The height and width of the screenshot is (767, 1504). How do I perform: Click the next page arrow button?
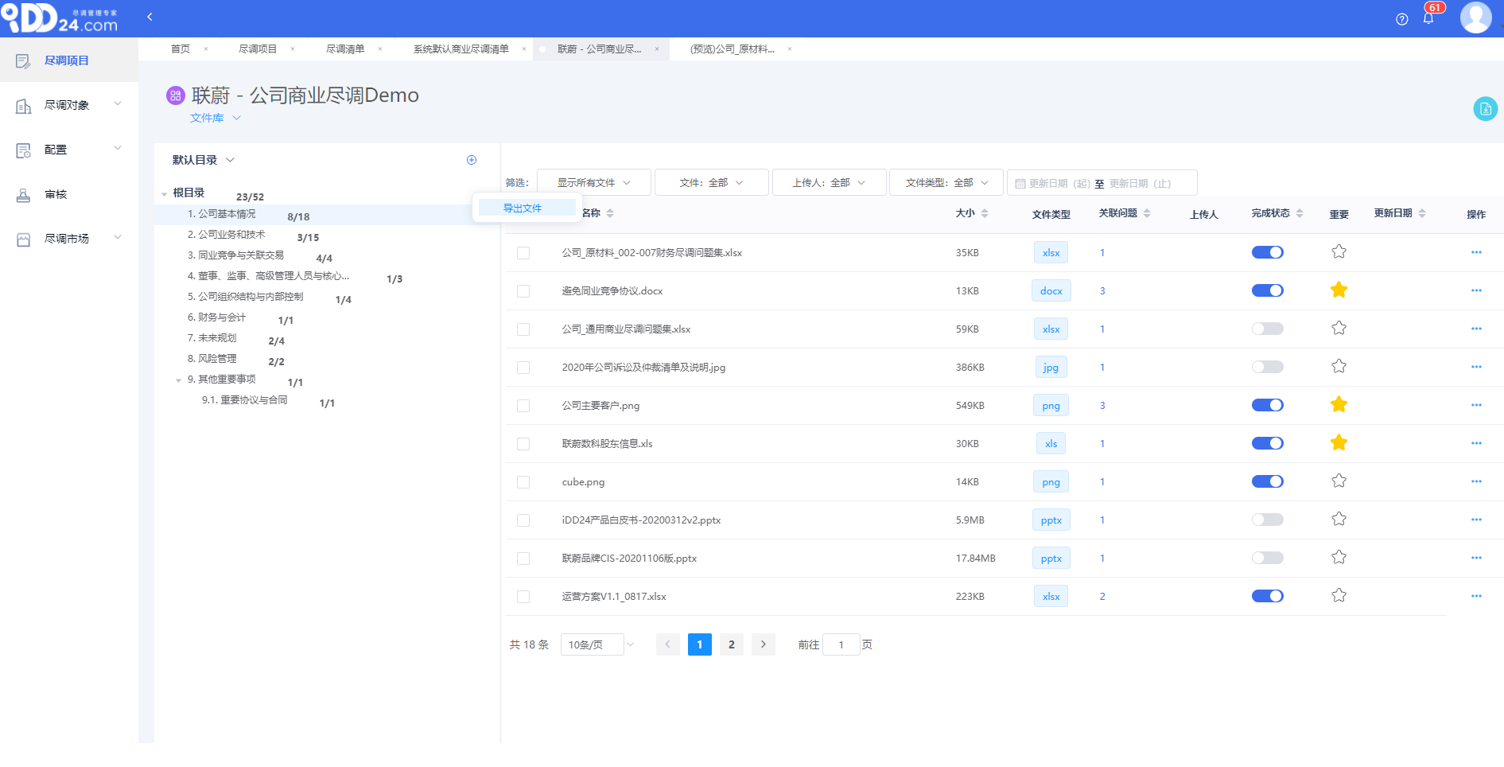pos(764,644)
